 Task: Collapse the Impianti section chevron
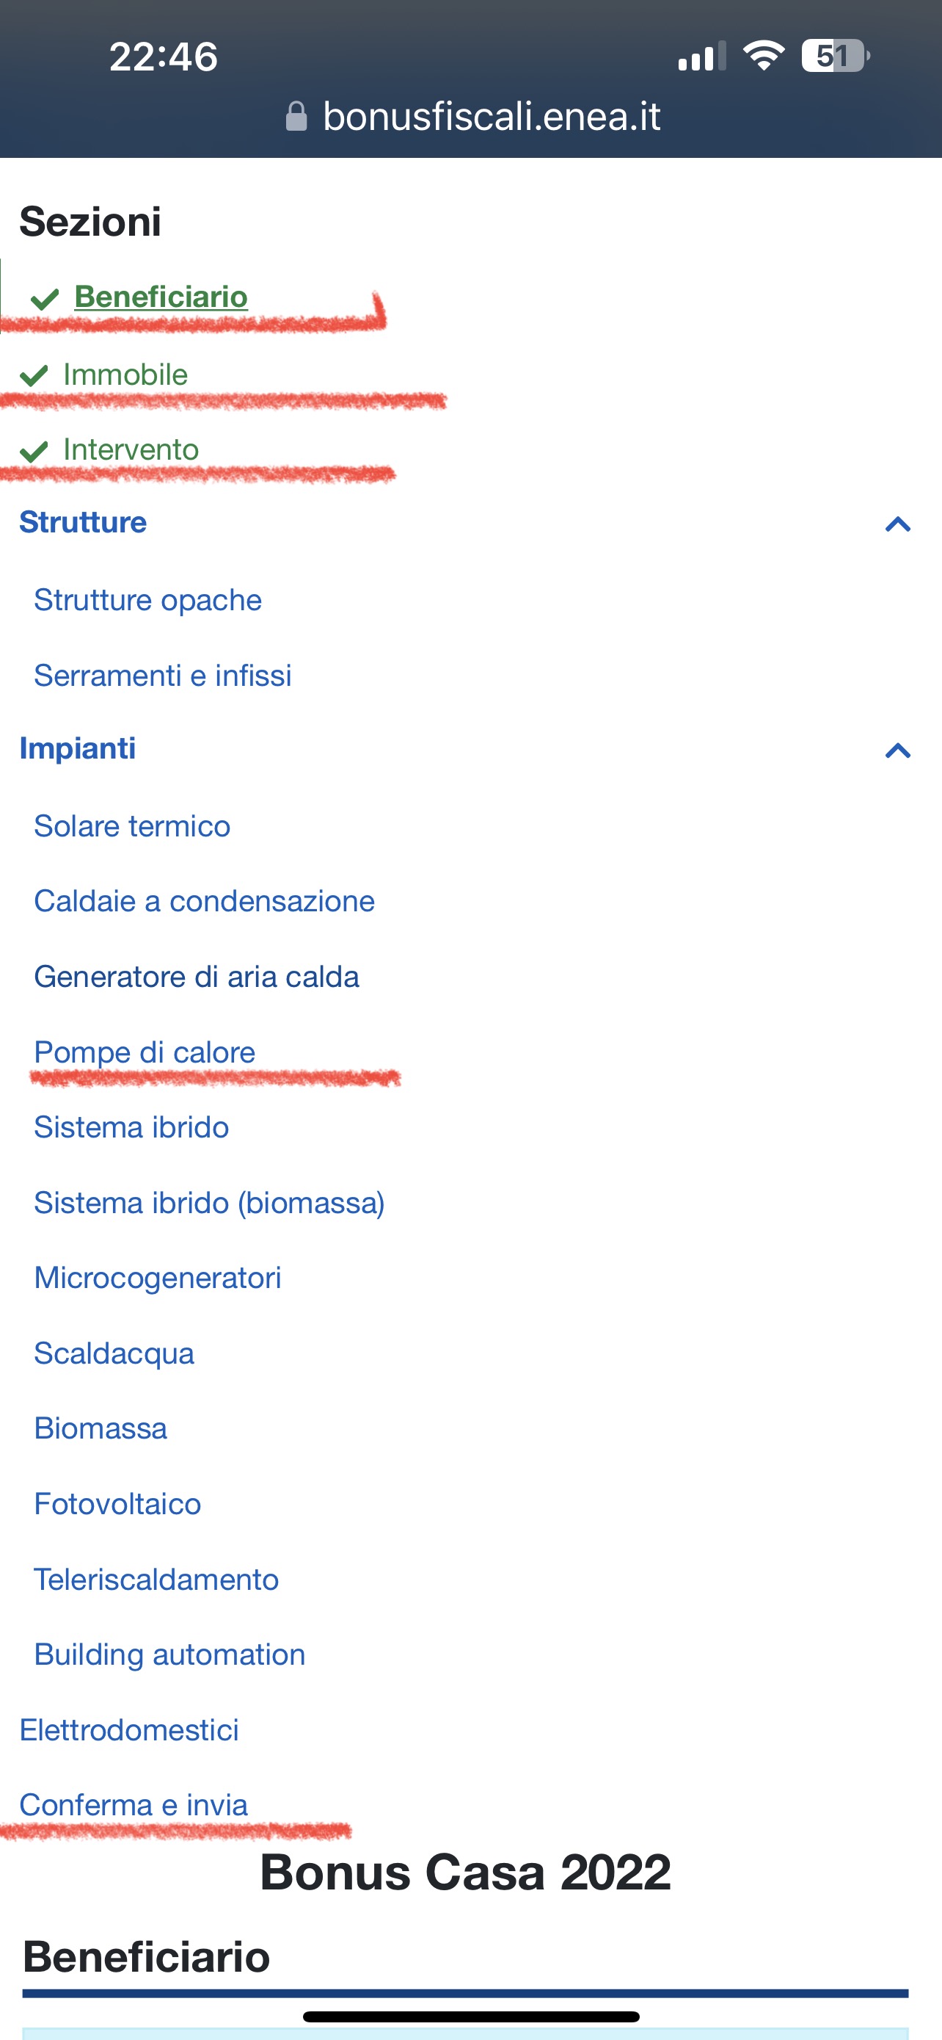coord(898,749)
